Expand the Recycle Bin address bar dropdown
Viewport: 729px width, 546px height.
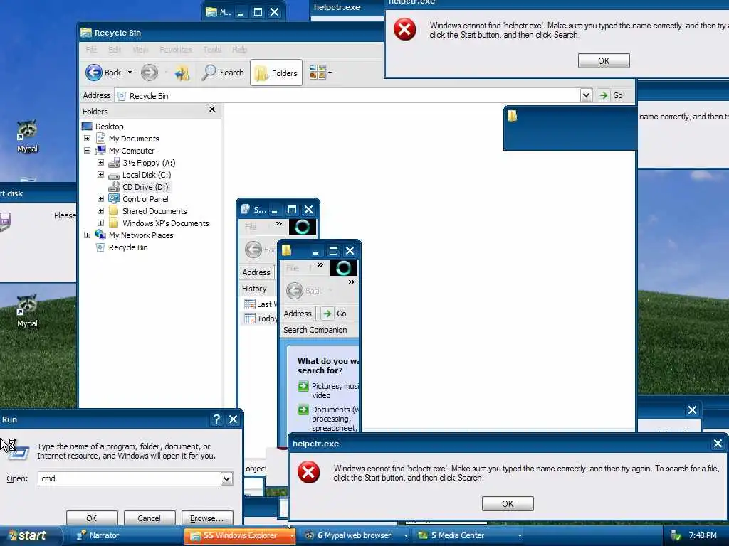pyautogui.click(x=586, y=95)
